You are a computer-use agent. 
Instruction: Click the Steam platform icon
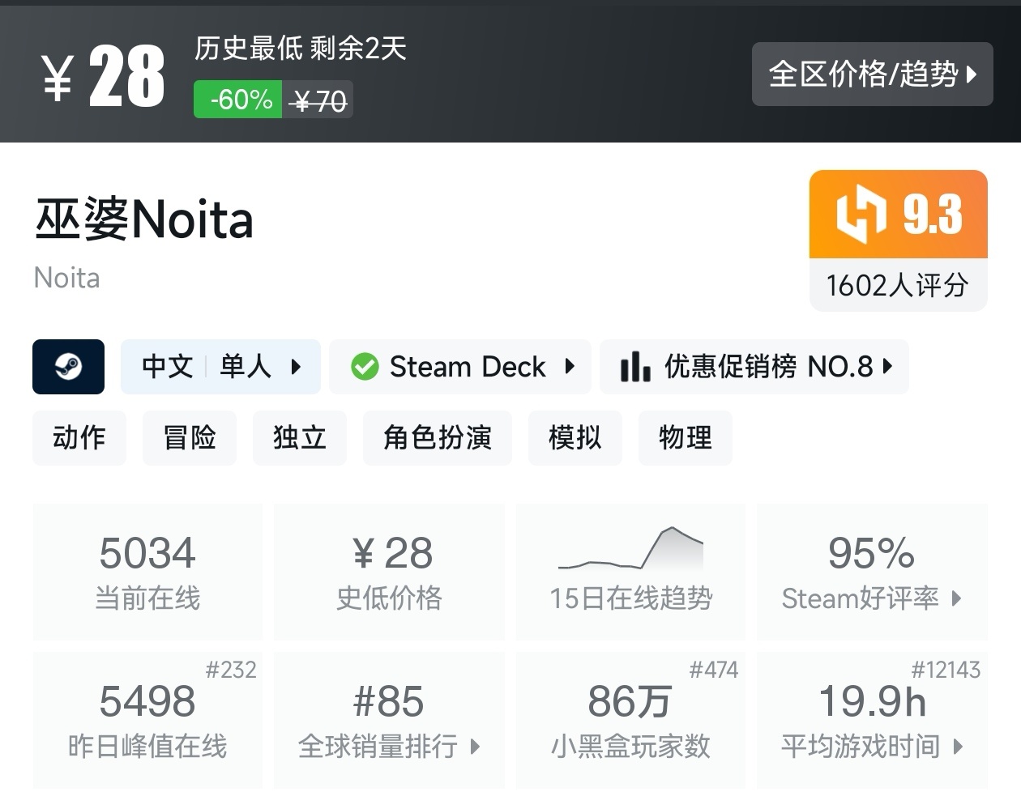coord(68,367)
